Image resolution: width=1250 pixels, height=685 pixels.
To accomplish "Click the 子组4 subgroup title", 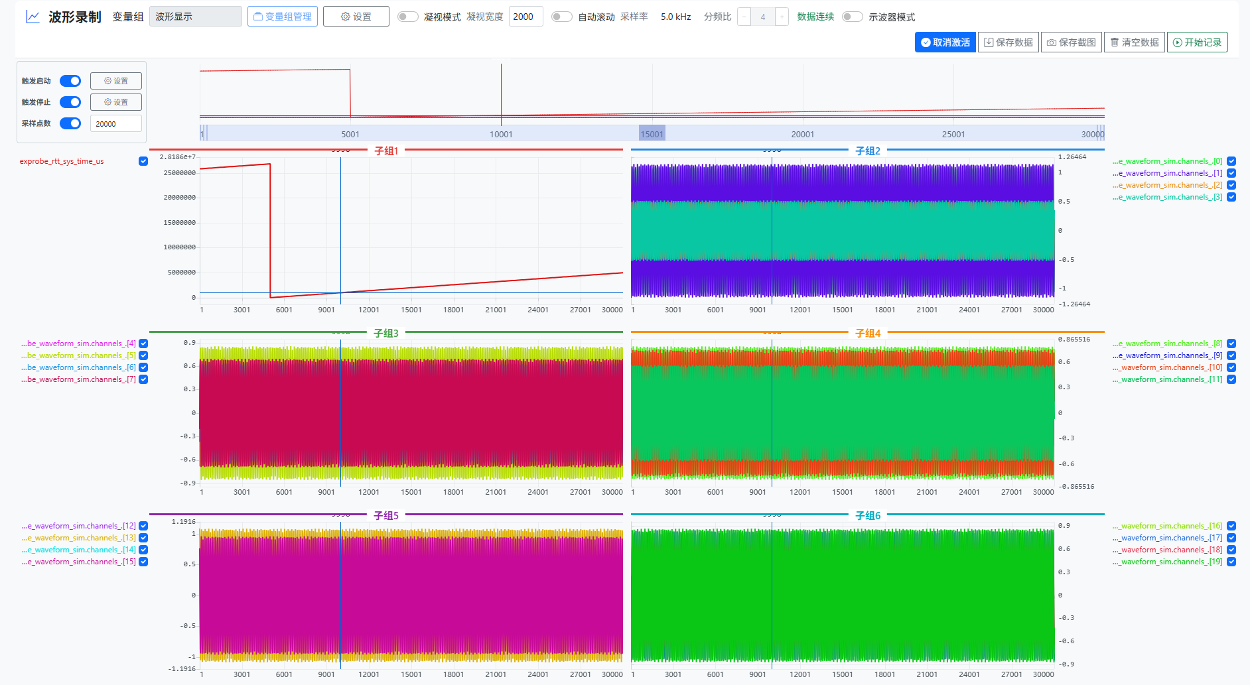I will click(x=868, y=334).
